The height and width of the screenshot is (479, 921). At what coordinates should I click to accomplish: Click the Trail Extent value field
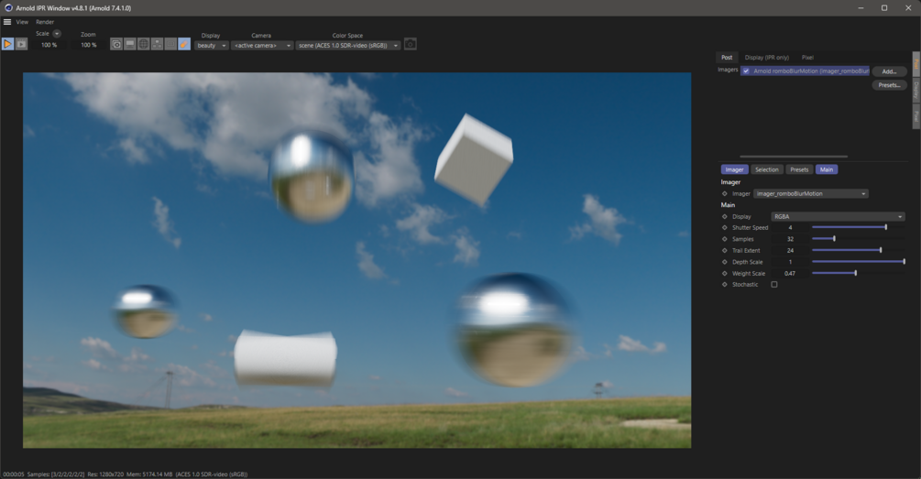790,250
